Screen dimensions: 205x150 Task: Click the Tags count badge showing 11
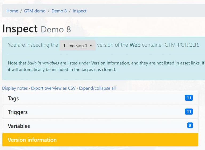coord(189,98)
